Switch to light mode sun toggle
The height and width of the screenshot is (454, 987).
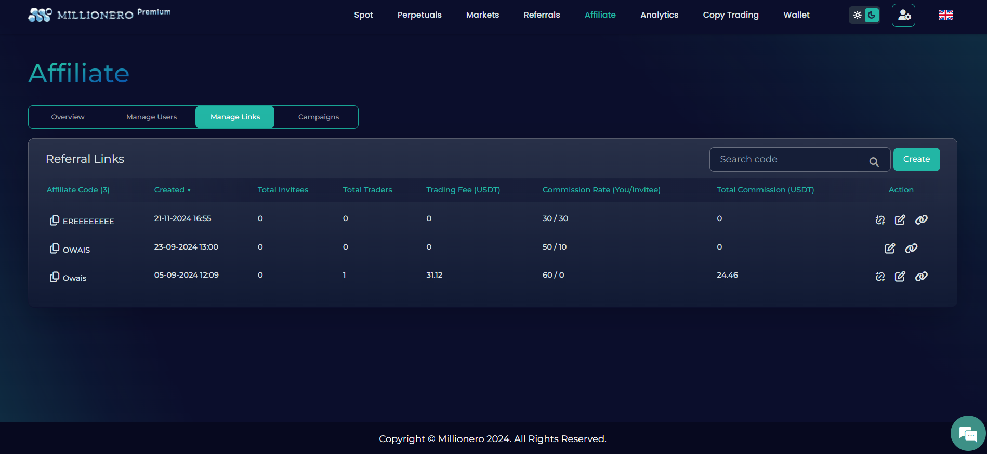click(x=857, y=15)
